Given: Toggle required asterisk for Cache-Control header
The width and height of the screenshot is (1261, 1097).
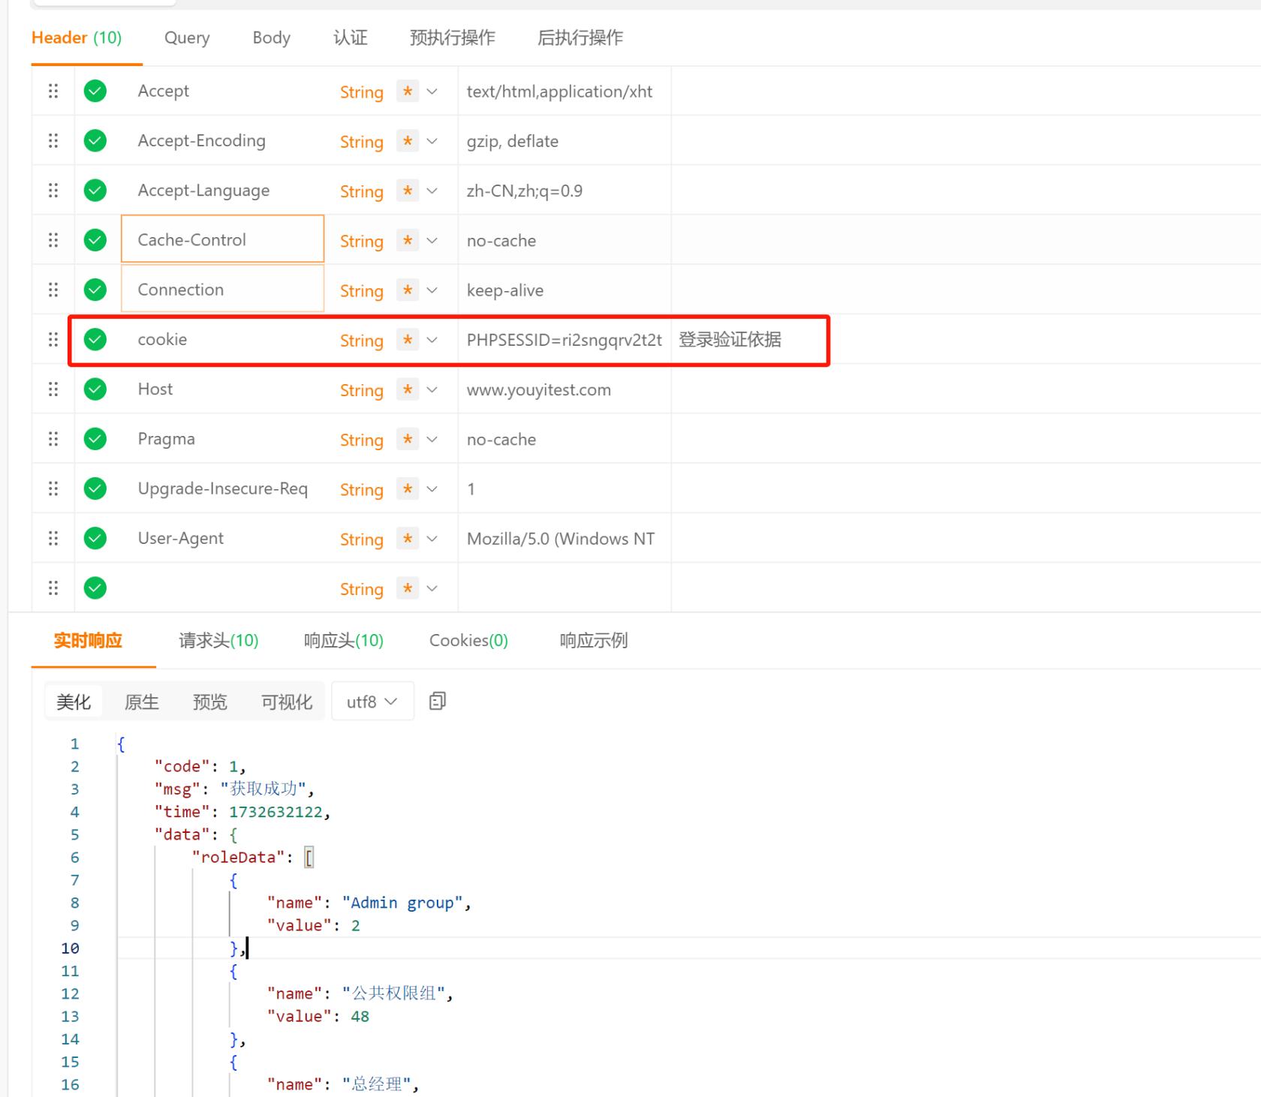Looking at the screenshot, I should (x=408, y=240).
